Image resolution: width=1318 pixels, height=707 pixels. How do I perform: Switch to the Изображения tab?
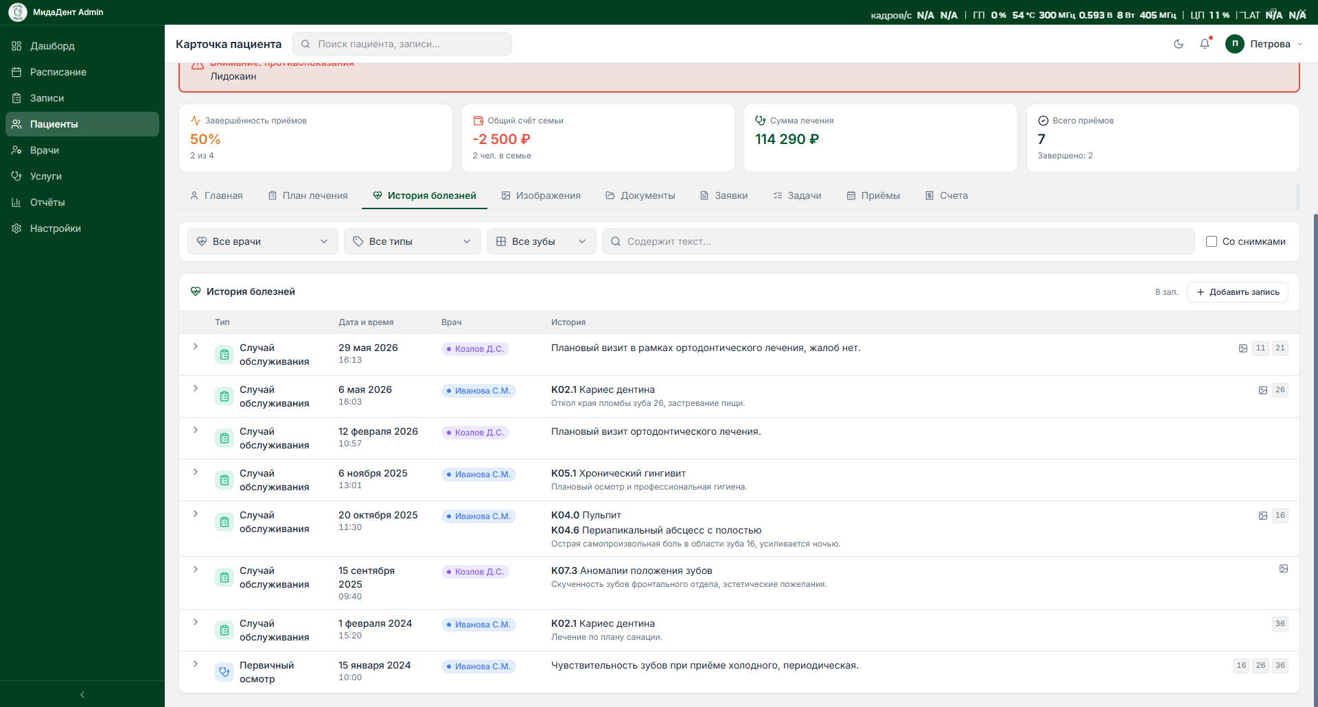point(541,195)
